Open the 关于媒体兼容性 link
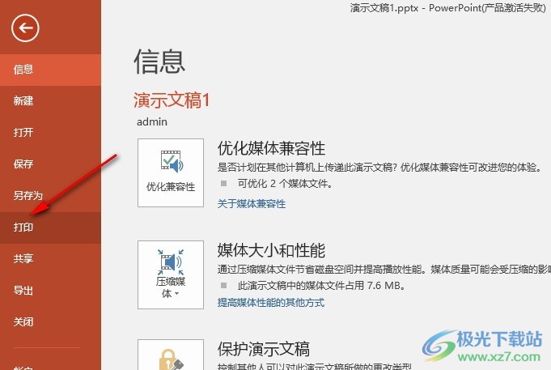The width and height of the screenshot is (551, 370). pyautogui.click(x=252, y=204)
